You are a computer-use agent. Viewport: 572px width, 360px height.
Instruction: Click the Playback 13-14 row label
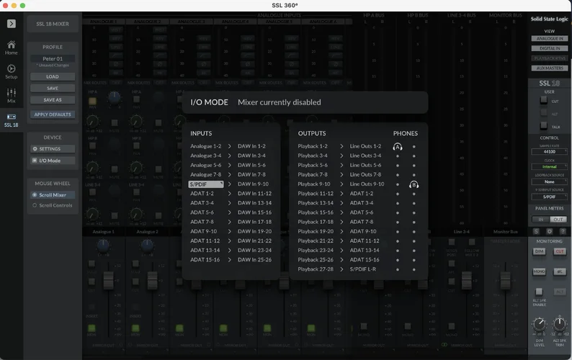[x=316, y=203]
